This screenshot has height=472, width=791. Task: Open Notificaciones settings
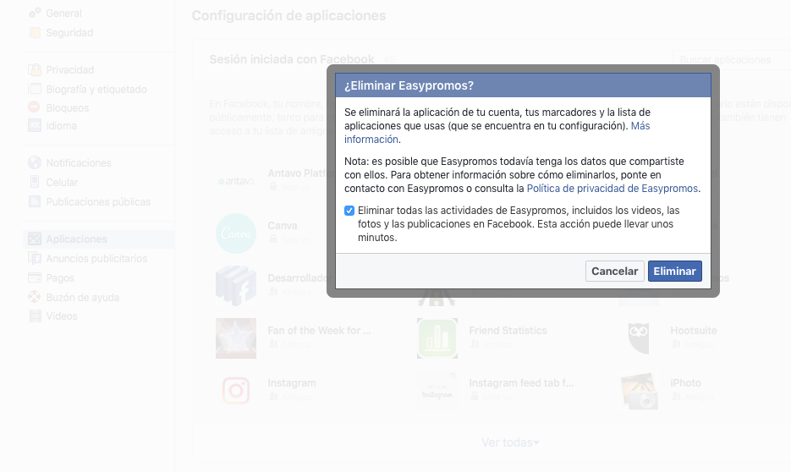[79, 163]
